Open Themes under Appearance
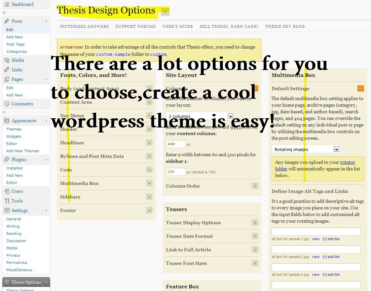Screen dimensions: 371x291 point(14,129)
